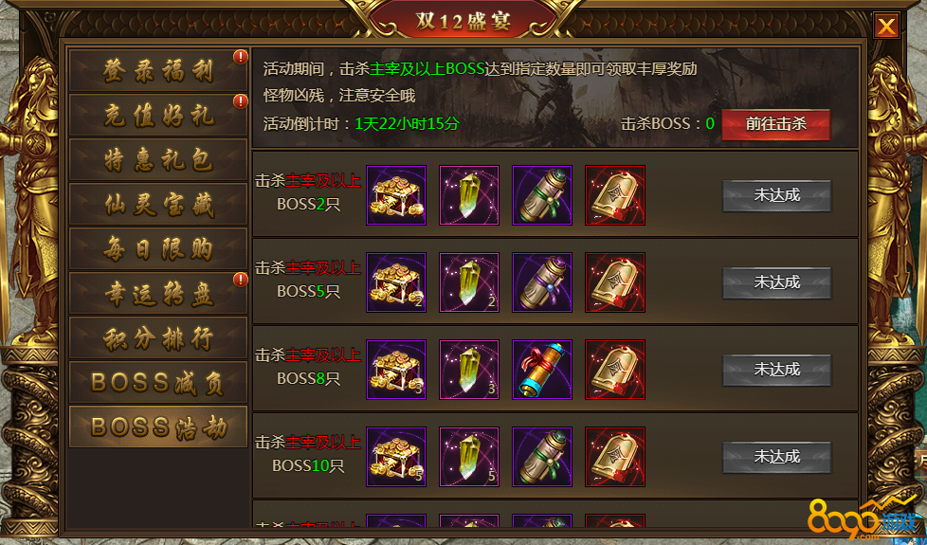
Task: Open the 特惠礼包 tab
Action: [x=158, y=159]
